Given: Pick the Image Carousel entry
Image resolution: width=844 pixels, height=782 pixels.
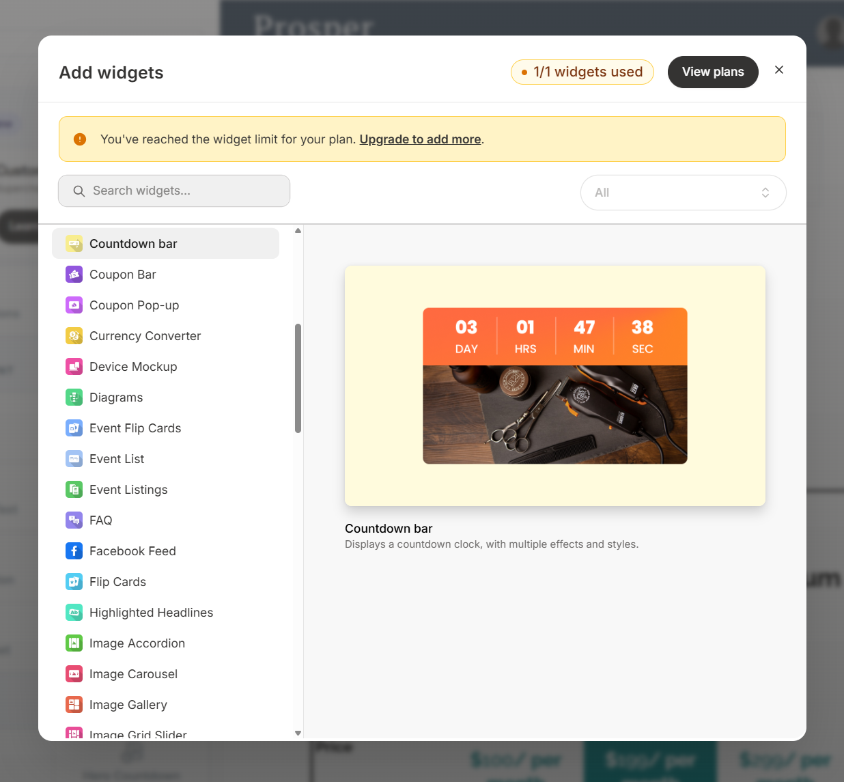Looking at the screenshot, I should 166,674.
